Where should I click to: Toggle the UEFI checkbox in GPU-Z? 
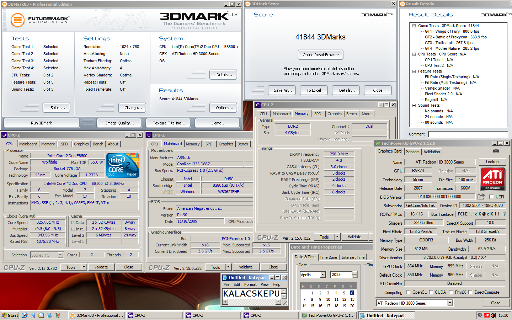[491, 197]
